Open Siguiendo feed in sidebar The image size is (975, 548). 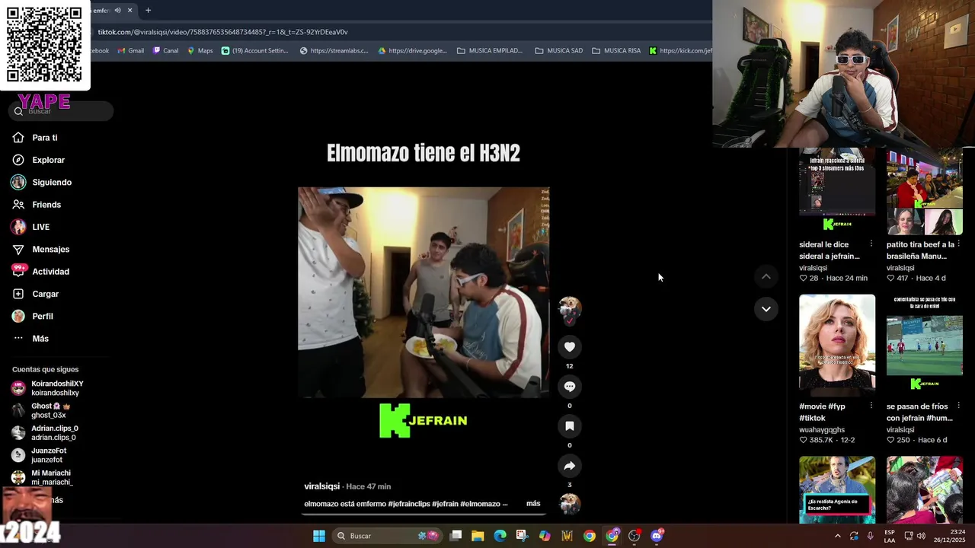(x=52, y=183)
